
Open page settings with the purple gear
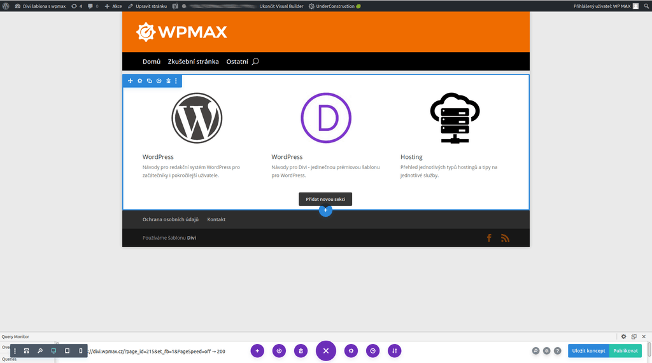(x=351, y=351)
